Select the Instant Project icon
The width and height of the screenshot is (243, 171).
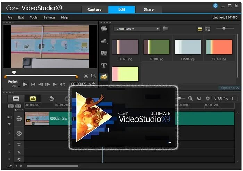[104, 41]
